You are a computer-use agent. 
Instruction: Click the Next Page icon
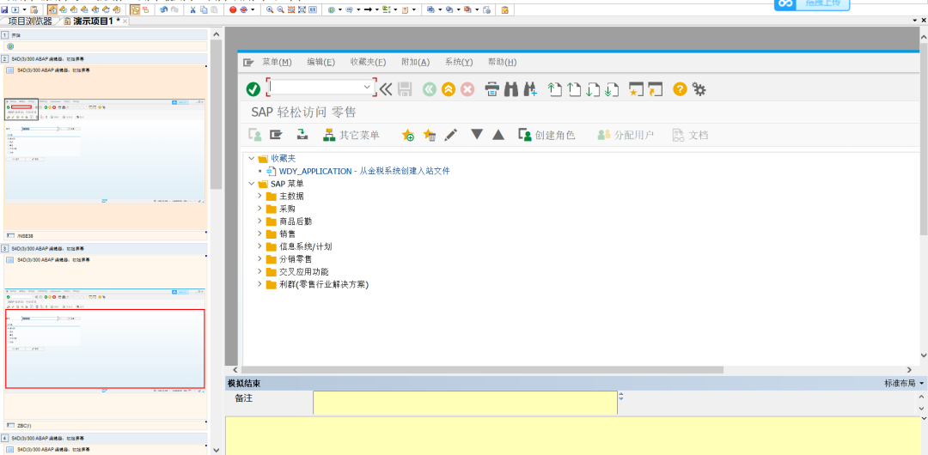(x=593, y=89)
